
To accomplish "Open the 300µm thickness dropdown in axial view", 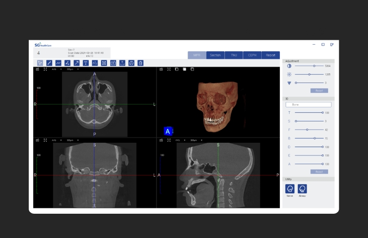I will coord(73,69).
